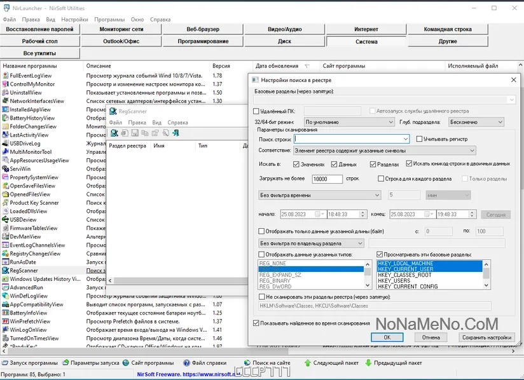Open the Соответствие matching mode dropdown

pyautogui.click(x=384, y=151)
